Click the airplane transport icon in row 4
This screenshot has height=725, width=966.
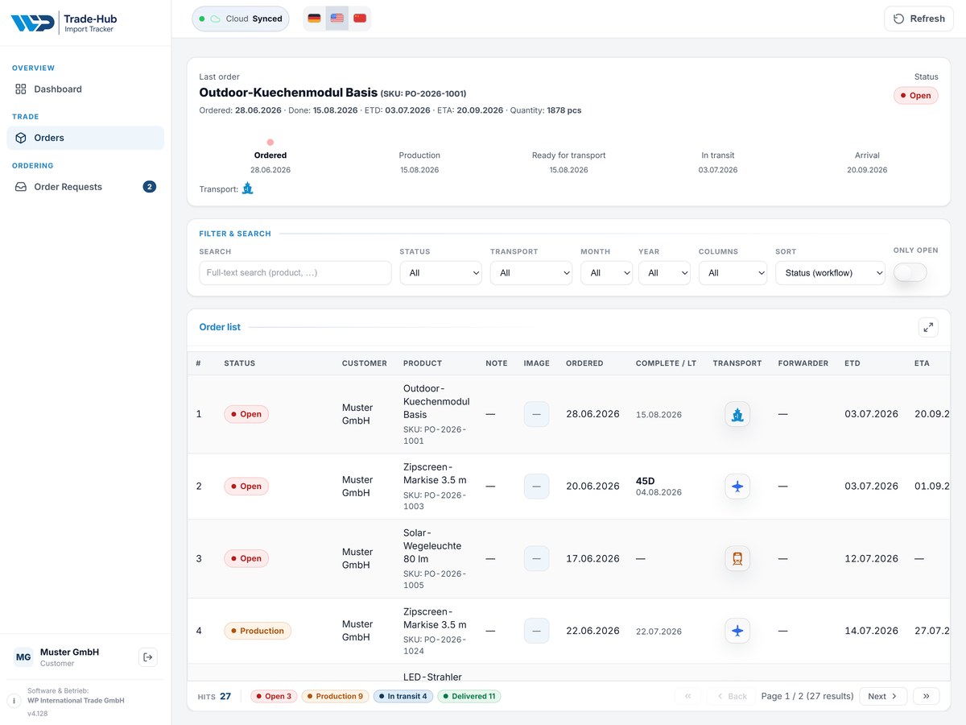pyautogui.click(x=737, y=631)
